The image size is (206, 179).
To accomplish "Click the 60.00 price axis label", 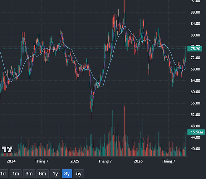I will click(195, 92).
